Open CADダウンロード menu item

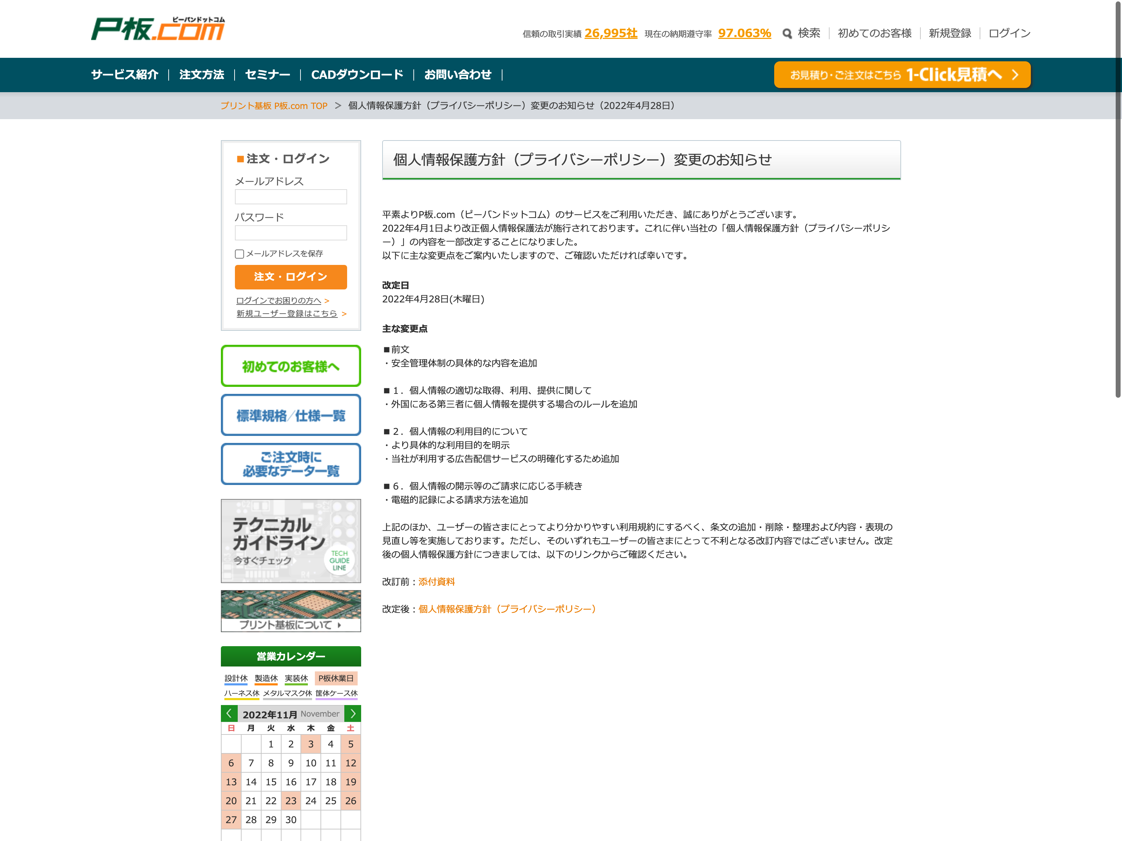tap(357, 75)
